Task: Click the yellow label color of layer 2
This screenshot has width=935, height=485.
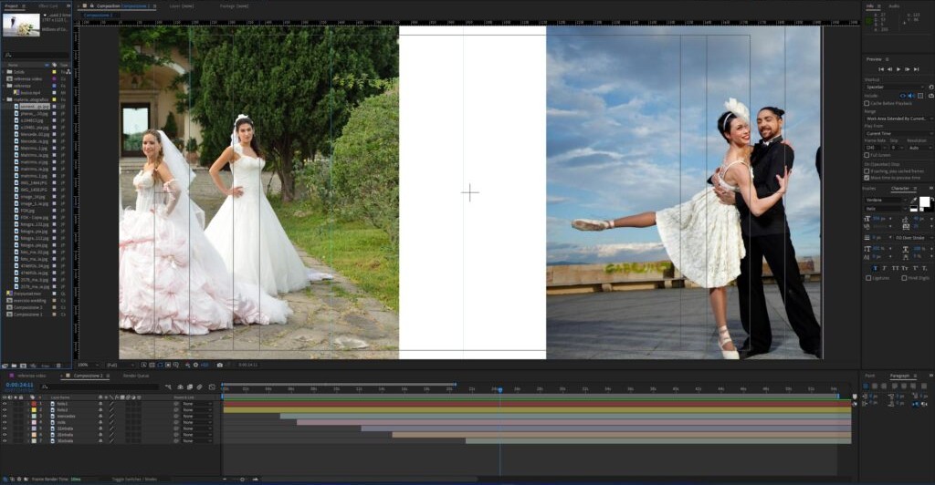Action: click(x=34, y=410)
